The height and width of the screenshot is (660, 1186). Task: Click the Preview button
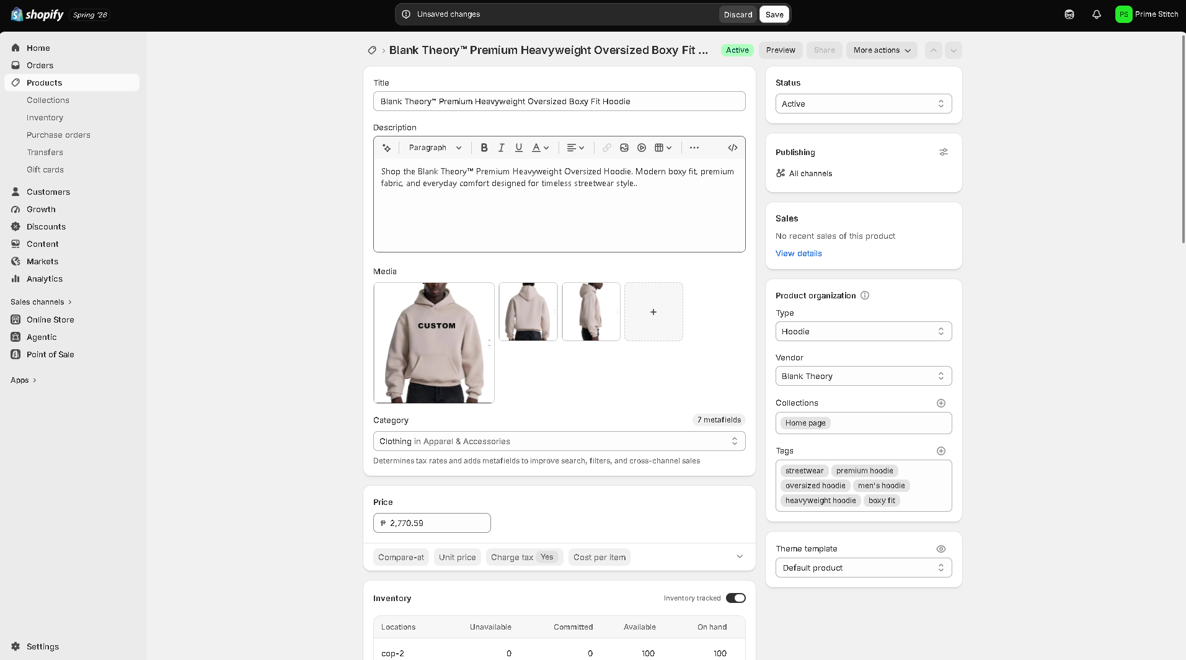(781, 50)
